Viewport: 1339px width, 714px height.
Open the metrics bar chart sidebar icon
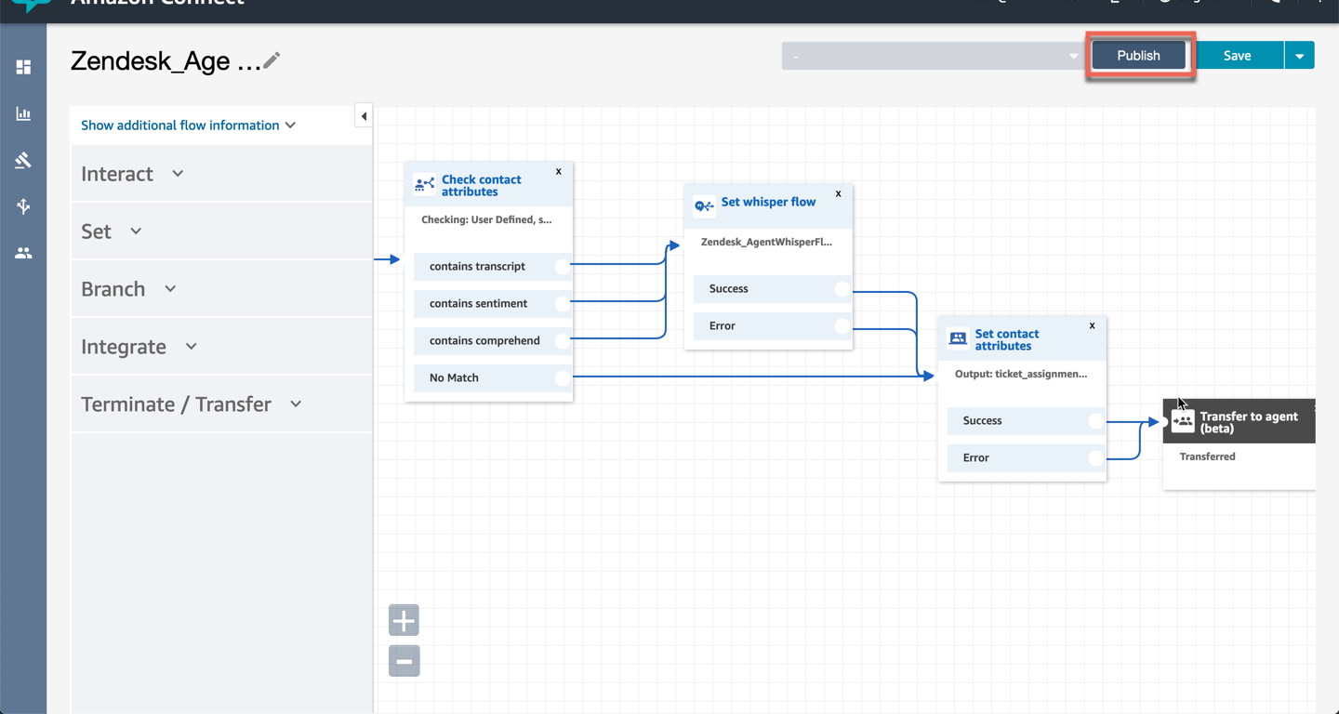point(23,113)
